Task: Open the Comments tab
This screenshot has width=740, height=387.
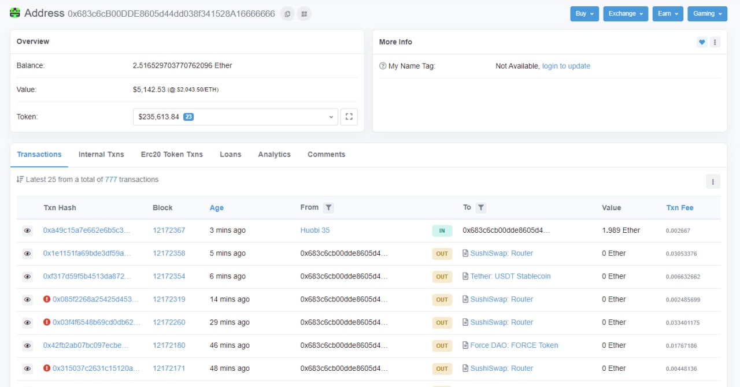Action: pos(326,154)
